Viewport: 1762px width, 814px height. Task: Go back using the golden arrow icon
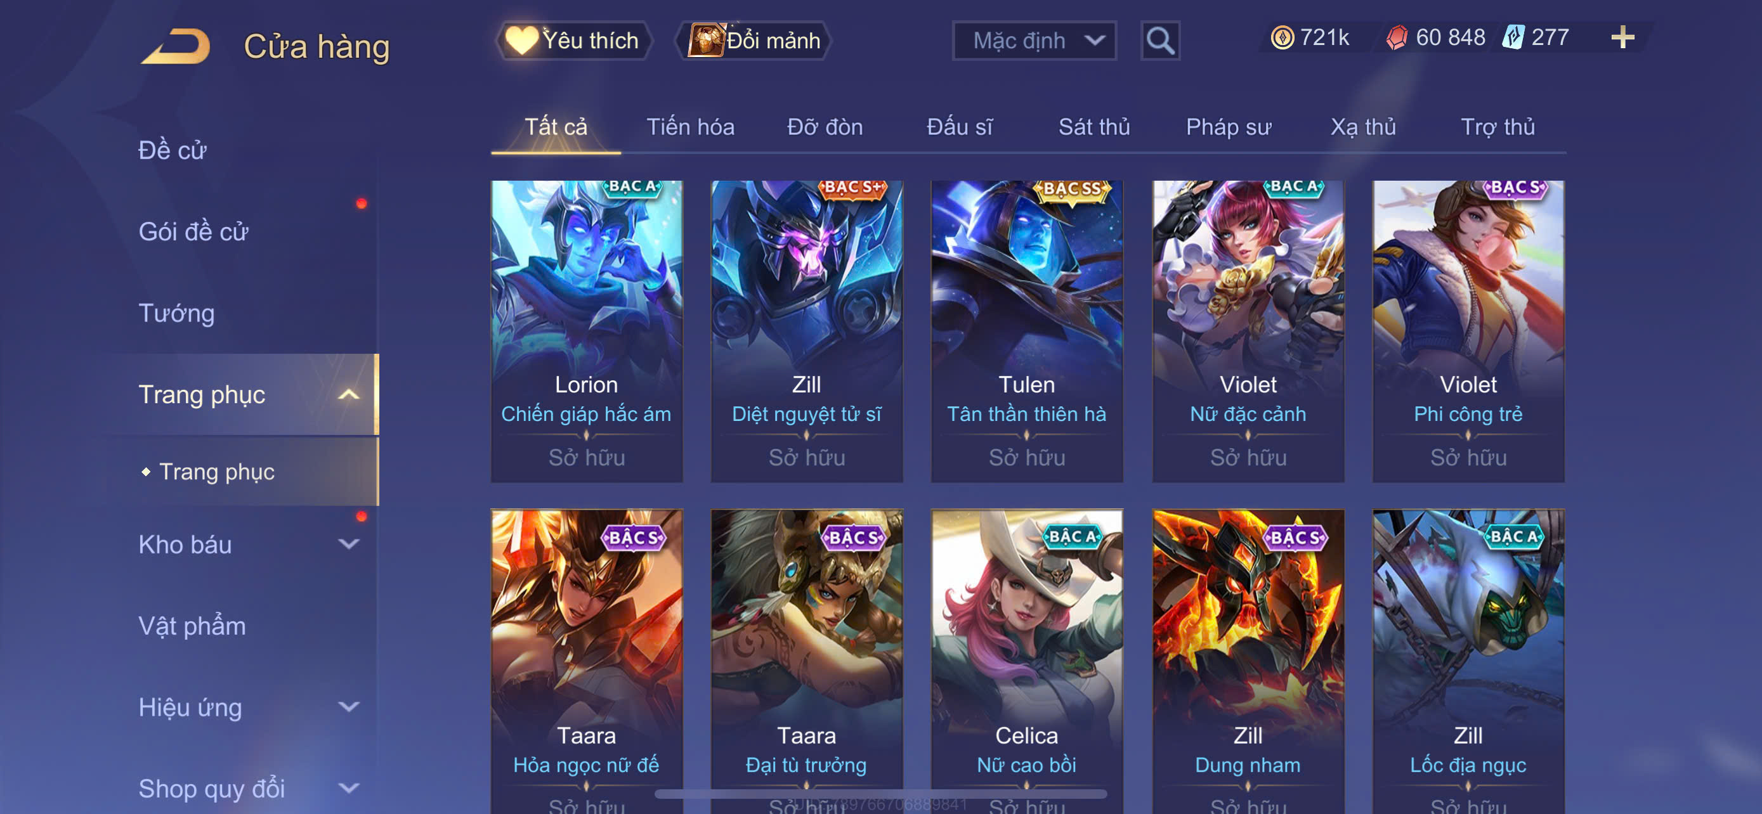pos(176,46)
